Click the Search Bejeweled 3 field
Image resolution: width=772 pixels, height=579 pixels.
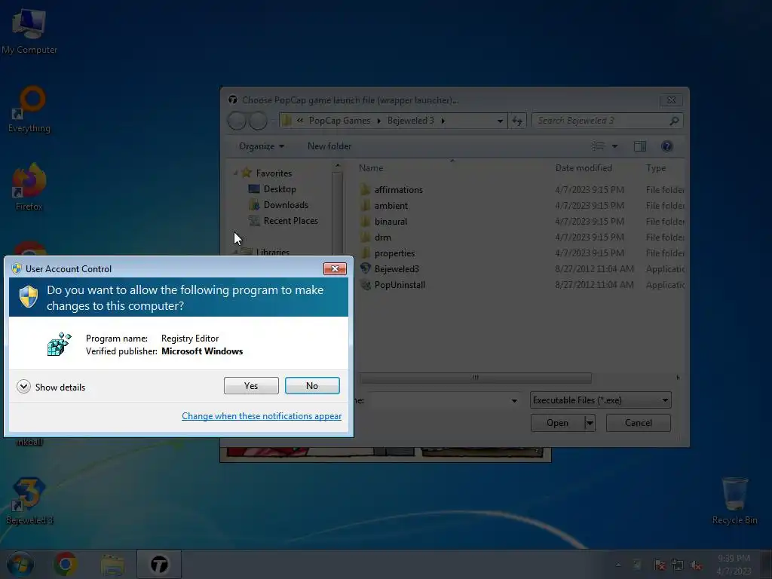coord(607,121)
